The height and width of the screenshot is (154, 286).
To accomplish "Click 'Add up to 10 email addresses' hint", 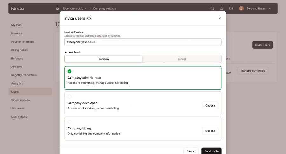I will (x=92, y=36).
